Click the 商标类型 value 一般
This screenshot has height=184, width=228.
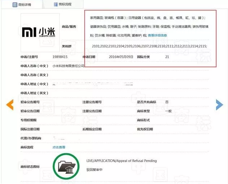168,111
